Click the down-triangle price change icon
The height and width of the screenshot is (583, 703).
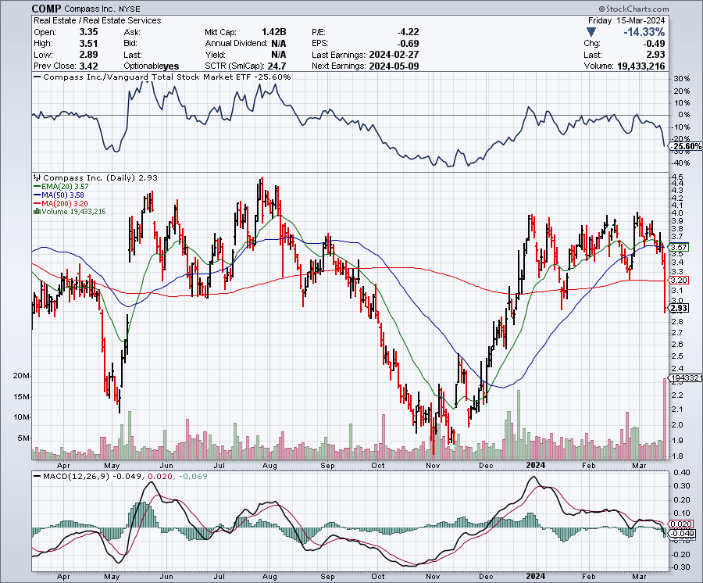(x=591, y=32)
